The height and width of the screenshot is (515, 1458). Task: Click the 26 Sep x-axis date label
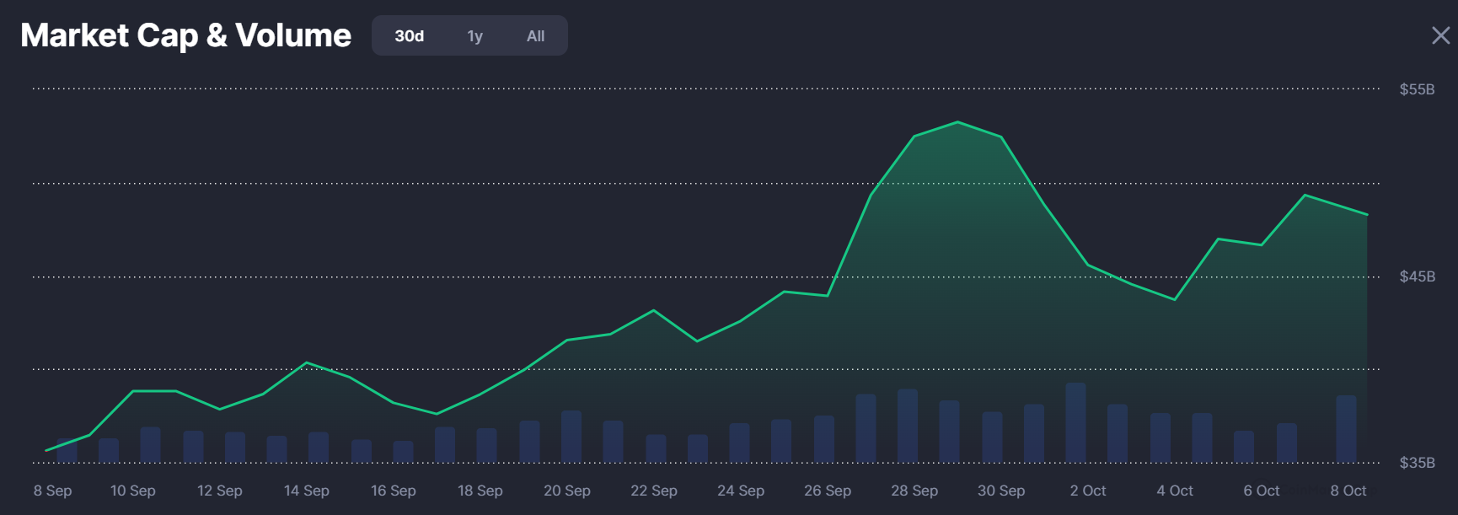pos(828,491)
